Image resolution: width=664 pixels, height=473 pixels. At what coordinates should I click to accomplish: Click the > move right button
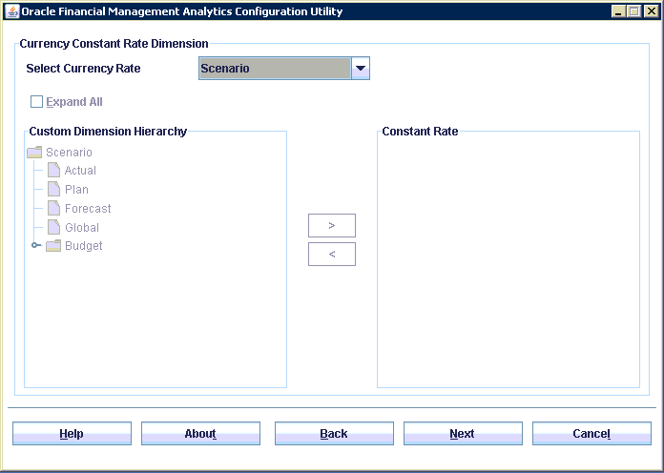coord(332,226)
